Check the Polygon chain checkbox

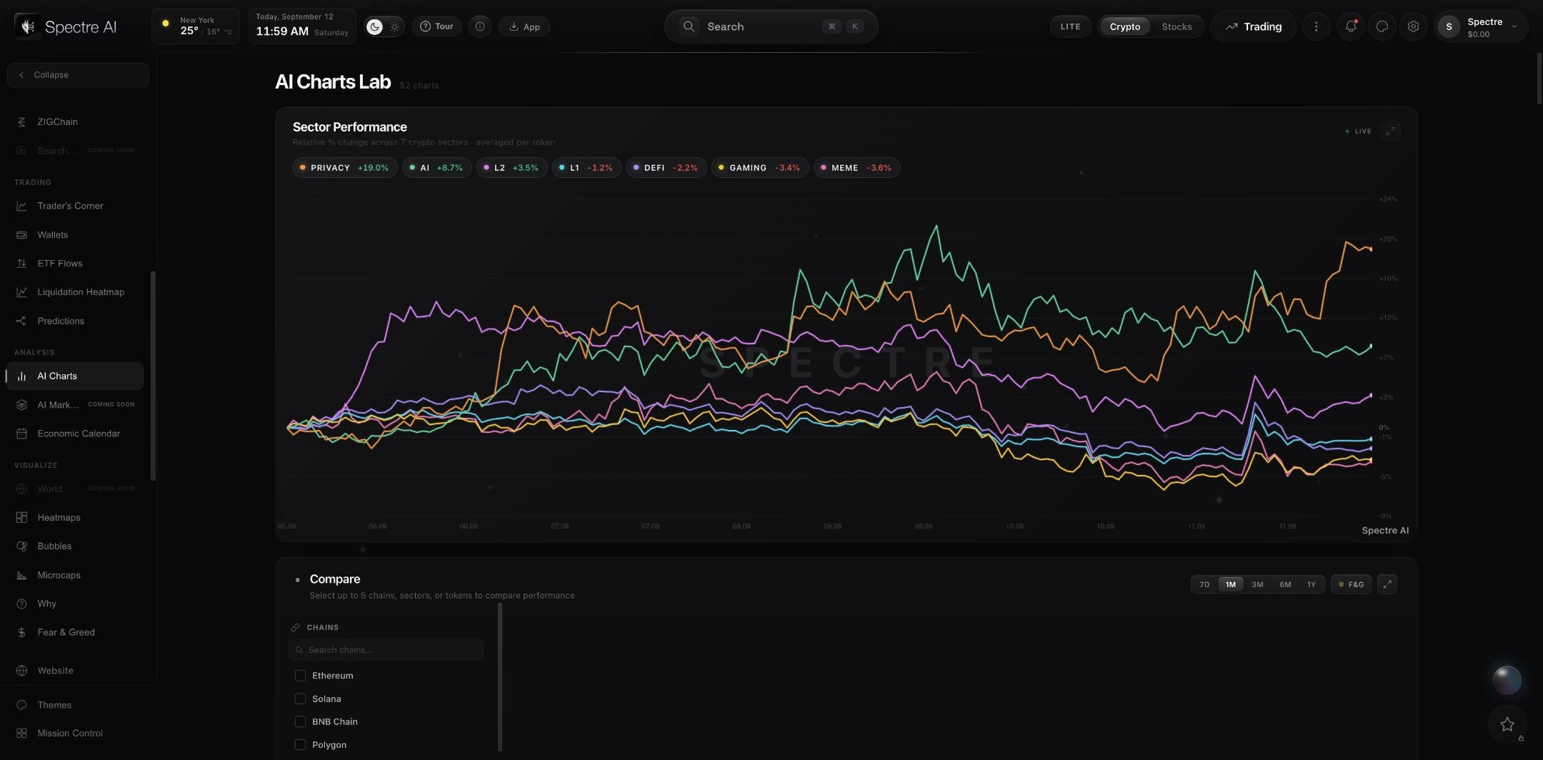(300, 744)
